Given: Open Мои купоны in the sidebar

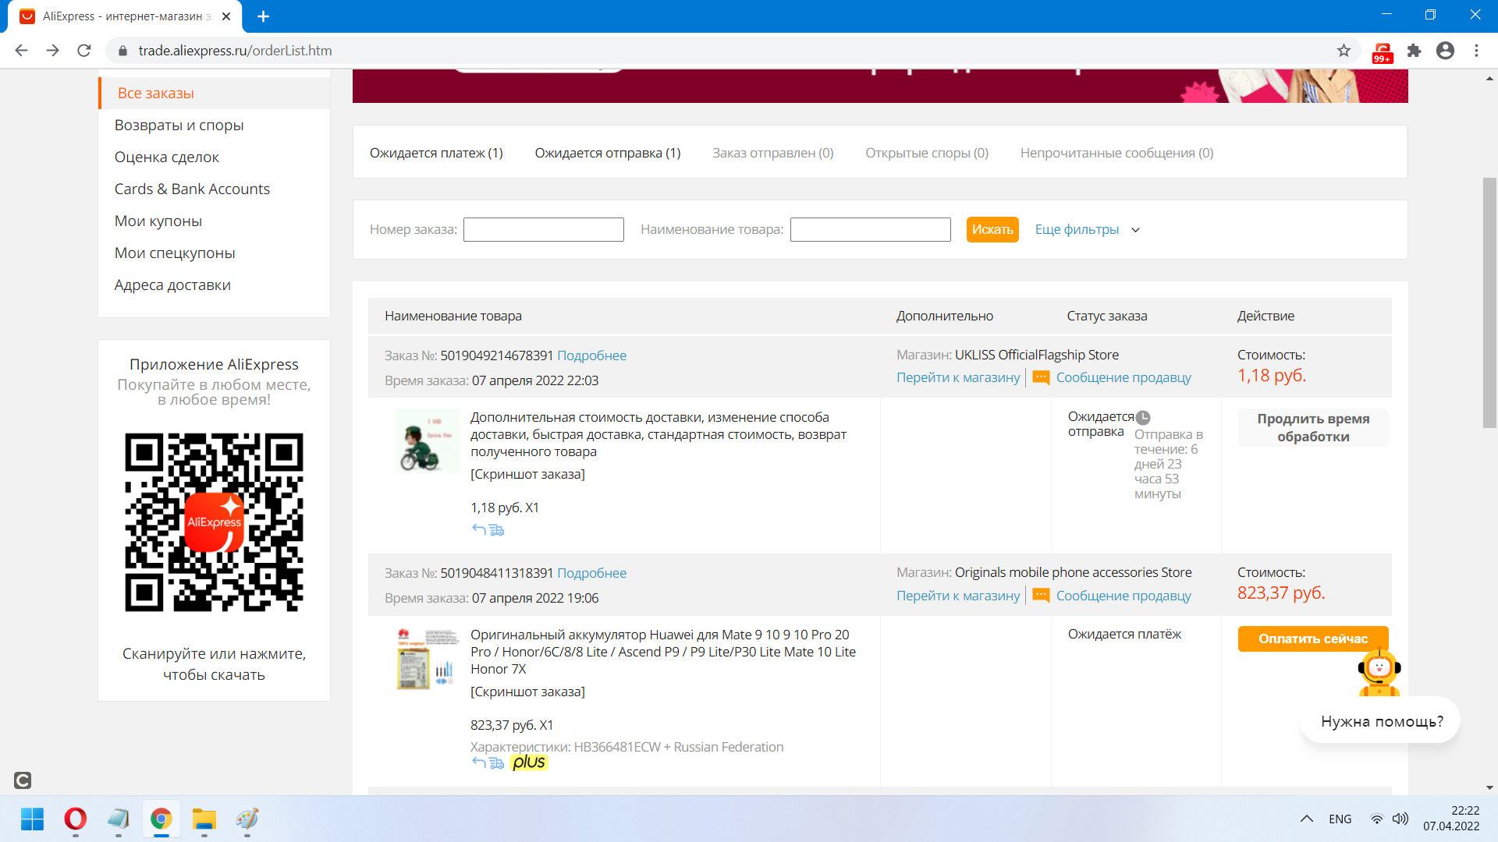Looking at the screenshot, I should click(x=158, y=221).
